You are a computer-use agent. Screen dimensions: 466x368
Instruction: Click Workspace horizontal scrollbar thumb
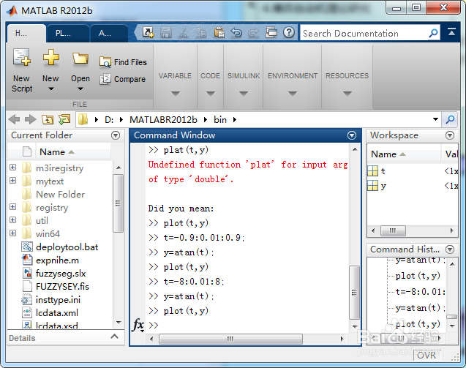pyautogui.click(x=393, y=230)
